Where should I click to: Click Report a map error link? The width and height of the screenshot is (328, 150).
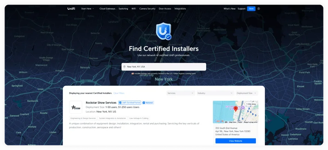pyautogui.click(x=251, y=122)
